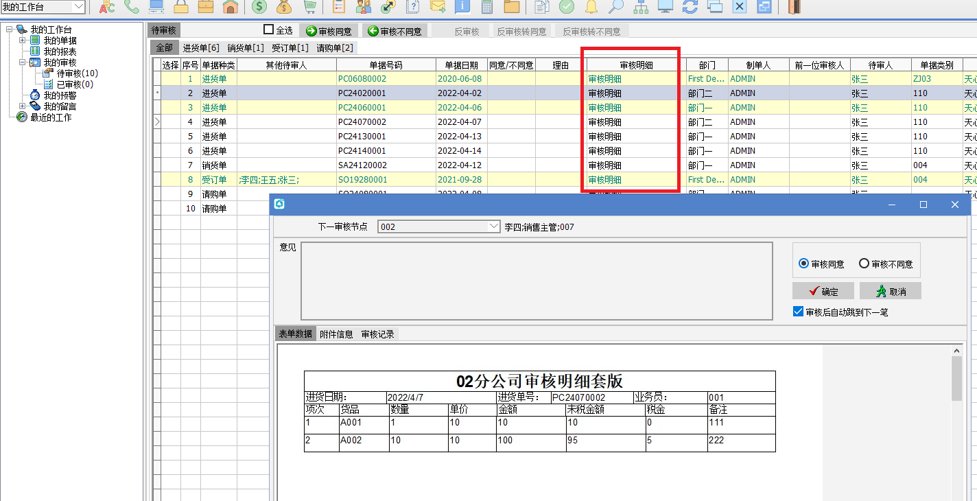Click the green checkmark circle icon
Screen dimensions: 977x501
(567, 8)
